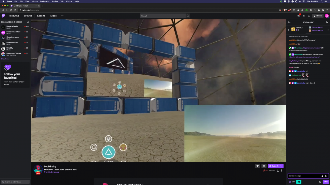The width and height of the screenshot is (330, 185).
Task: Click the viewer count 33
Action: pos(266,170)
